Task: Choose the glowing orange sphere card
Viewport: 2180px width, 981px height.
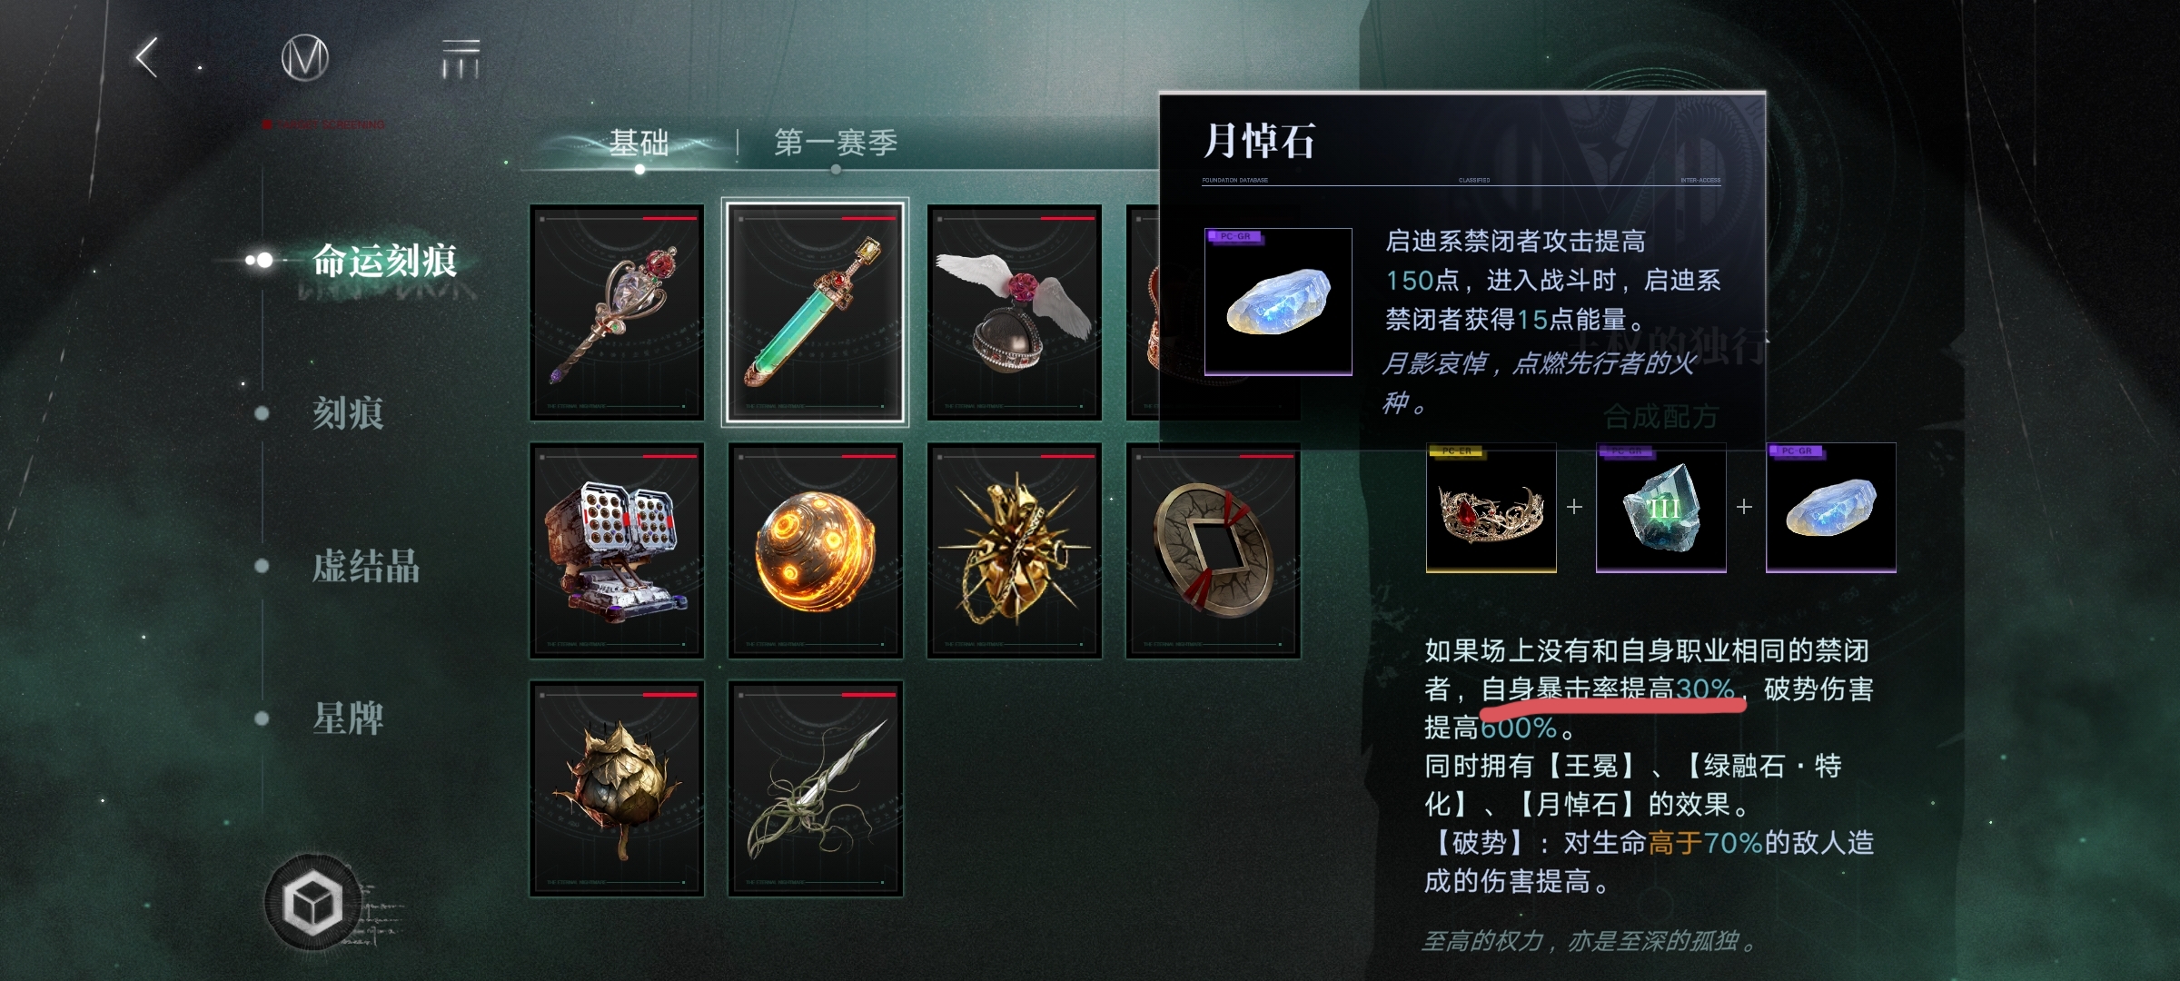Action: (815, 550)
